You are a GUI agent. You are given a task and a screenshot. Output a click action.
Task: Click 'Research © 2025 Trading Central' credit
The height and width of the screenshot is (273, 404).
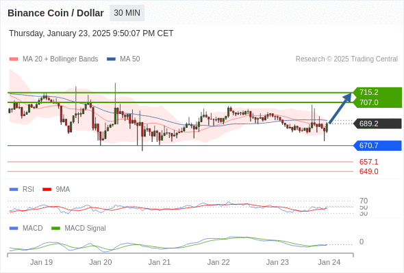pyautogui.click(x=346, y=59)
